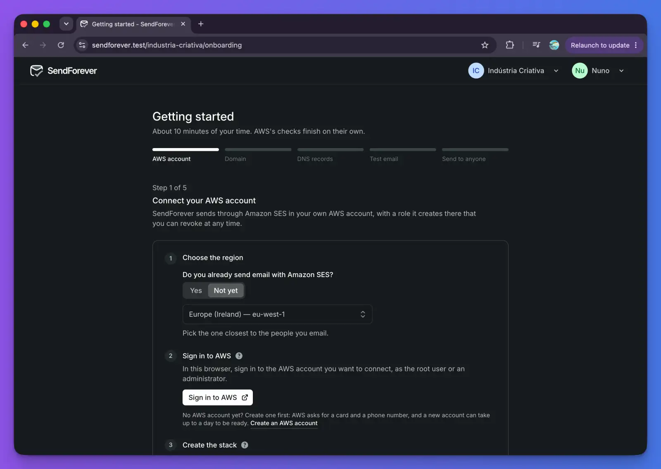Viewport: 661px width, 469px height.
Task: Click the Nu user avatar
Action: point(580,71)
